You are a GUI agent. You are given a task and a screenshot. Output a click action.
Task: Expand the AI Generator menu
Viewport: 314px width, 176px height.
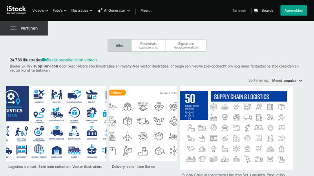pos(113,11)
